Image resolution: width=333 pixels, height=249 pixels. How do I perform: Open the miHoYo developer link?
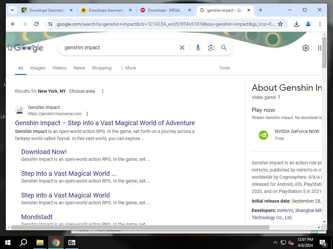pos(285,211)
